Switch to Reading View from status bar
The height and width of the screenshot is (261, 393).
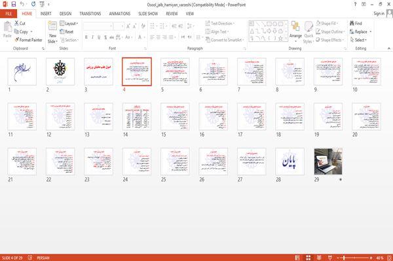pos(319,258)
